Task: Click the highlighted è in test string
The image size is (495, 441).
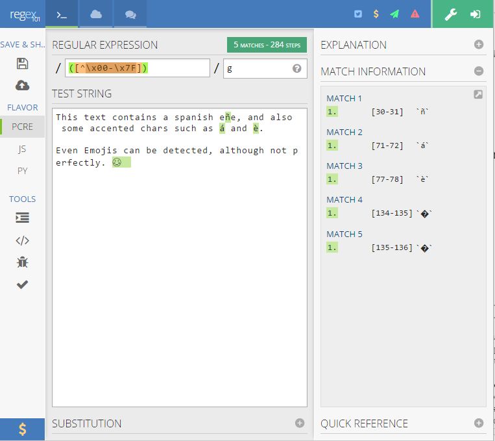Action: click(256, 129)
